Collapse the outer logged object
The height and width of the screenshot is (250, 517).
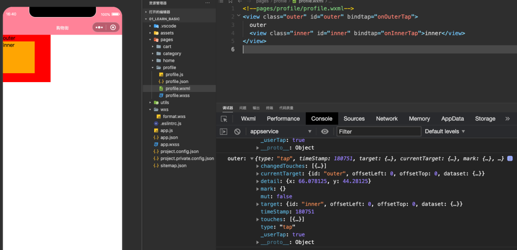click(252, 158)
